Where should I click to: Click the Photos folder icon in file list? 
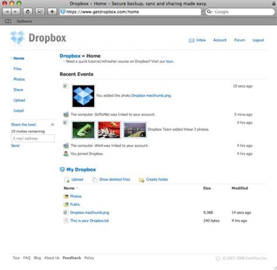pyautogui.click(x=66, y=196)
